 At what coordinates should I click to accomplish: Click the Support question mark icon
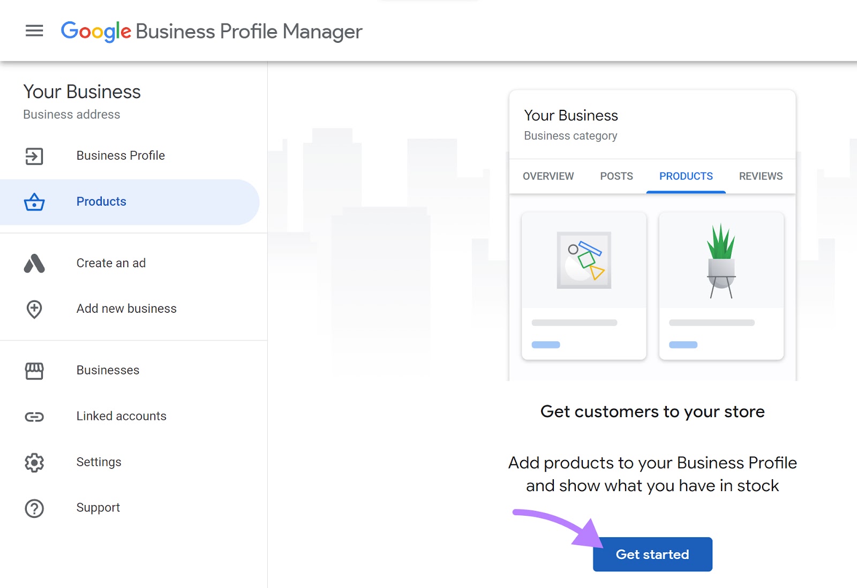34,508
